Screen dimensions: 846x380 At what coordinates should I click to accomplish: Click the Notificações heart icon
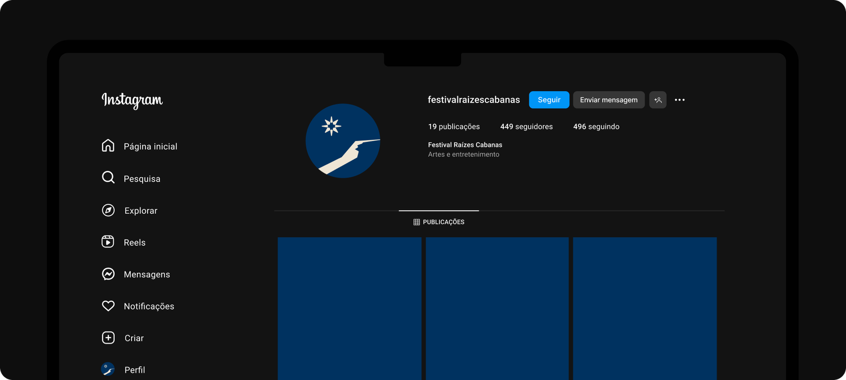(x=108, y=306)
